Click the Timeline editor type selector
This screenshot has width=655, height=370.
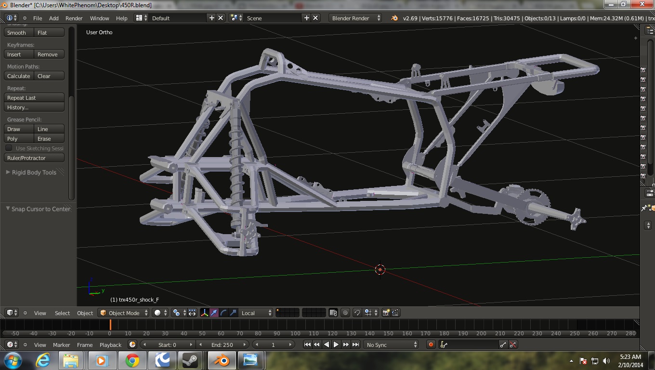tap(12, 344)
